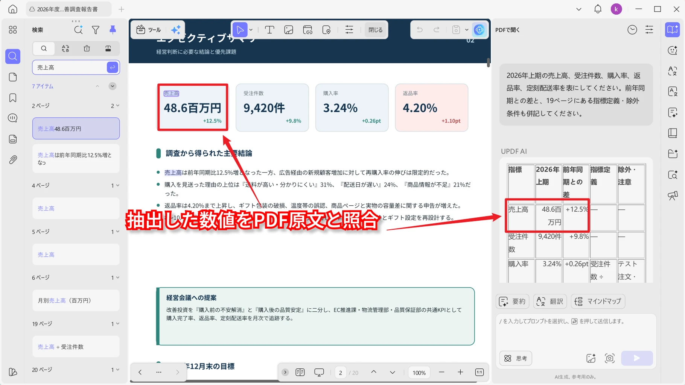This screenshot has height=385, width=685.
Task: Select the link tool in toolbar
Action: click(x=307, y=30)
